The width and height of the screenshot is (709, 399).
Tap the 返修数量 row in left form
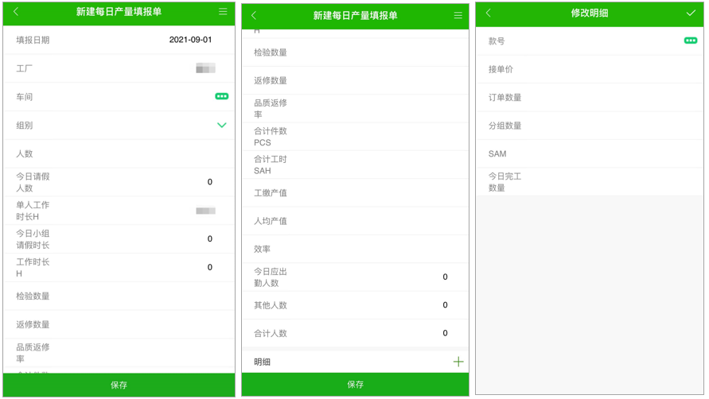coord(119,324)
